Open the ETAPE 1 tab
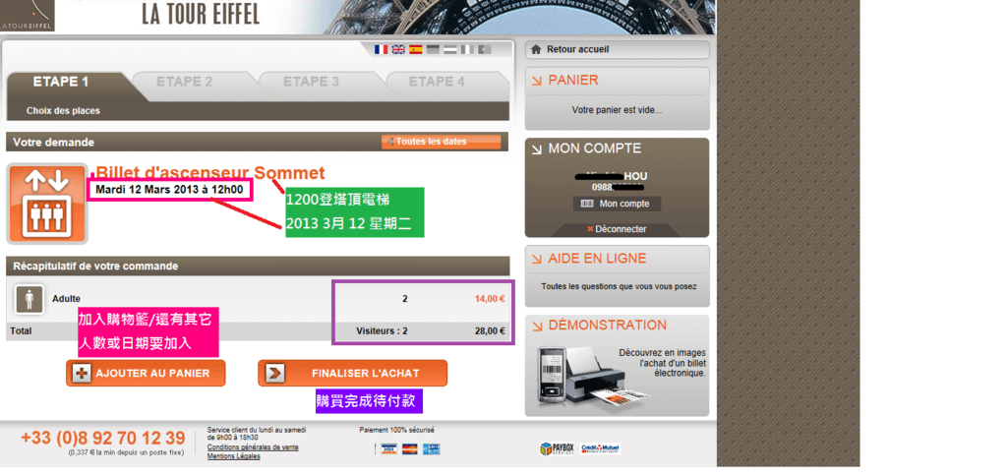 point(61,83)
